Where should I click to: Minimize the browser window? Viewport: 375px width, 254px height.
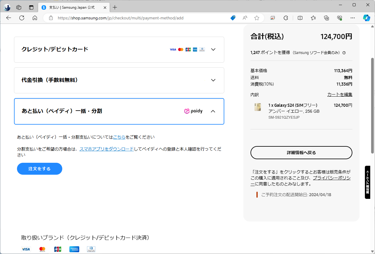tap(340, 5)
